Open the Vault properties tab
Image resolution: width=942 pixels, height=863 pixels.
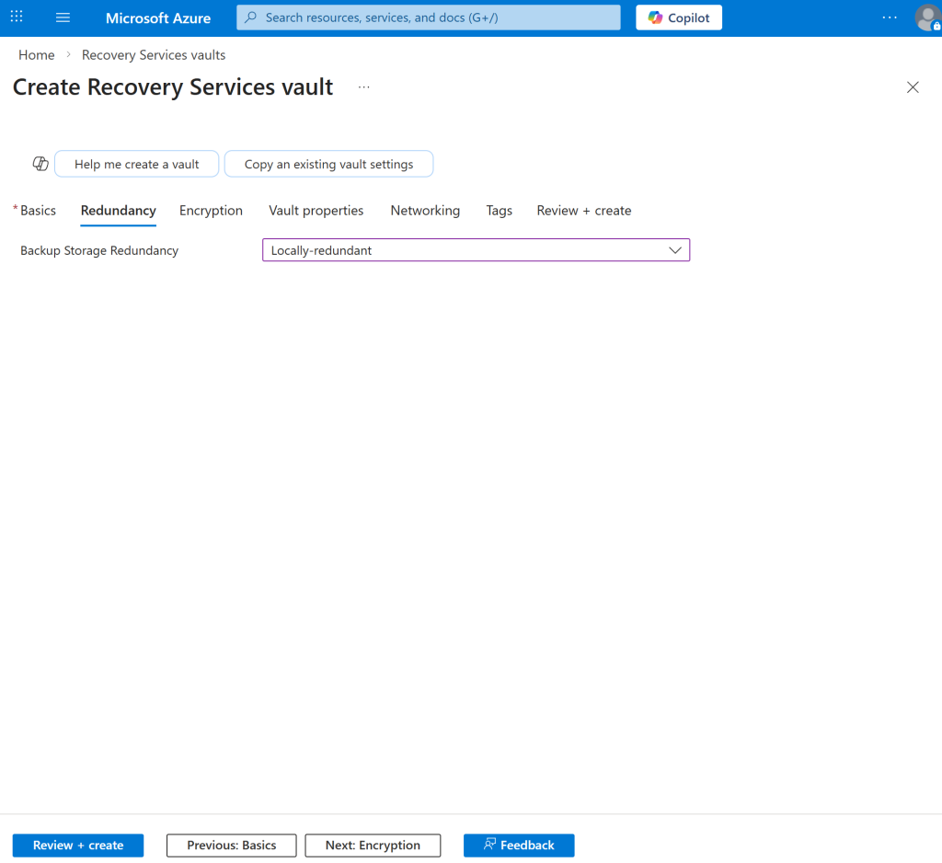click(x=316, y=211)
